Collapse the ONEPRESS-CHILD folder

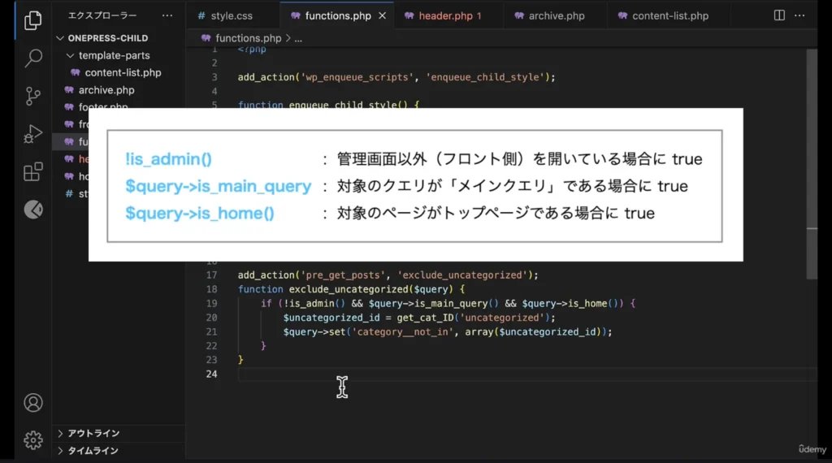pyautogui.click(x=60, y=38)
